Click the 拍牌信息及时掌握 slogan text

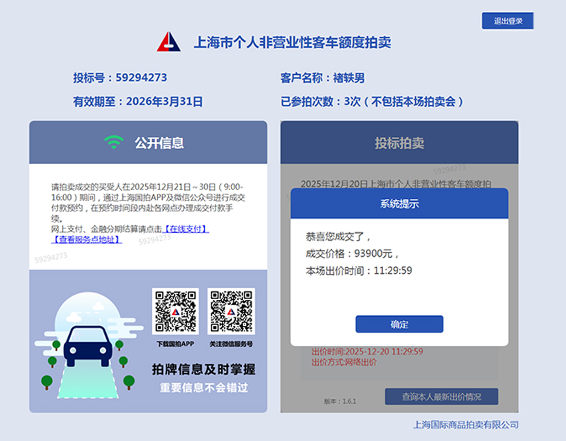click(203, 369)
